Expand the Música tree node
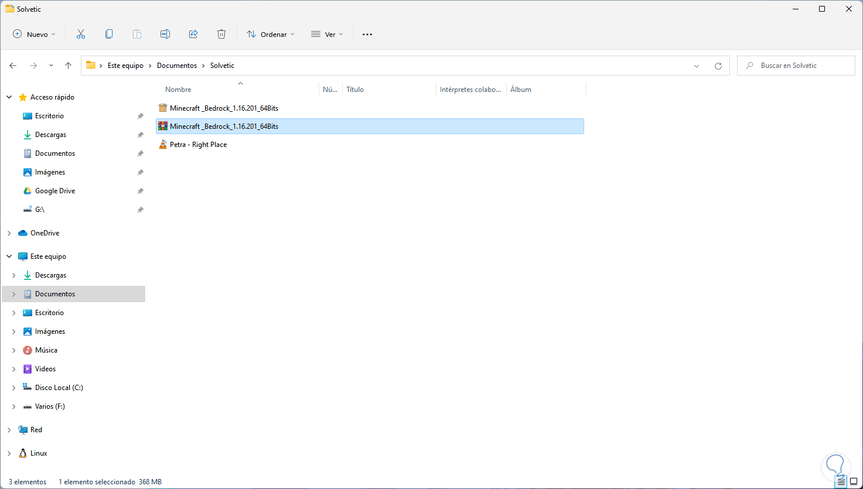The image size is (863, 489). [14, 350]
